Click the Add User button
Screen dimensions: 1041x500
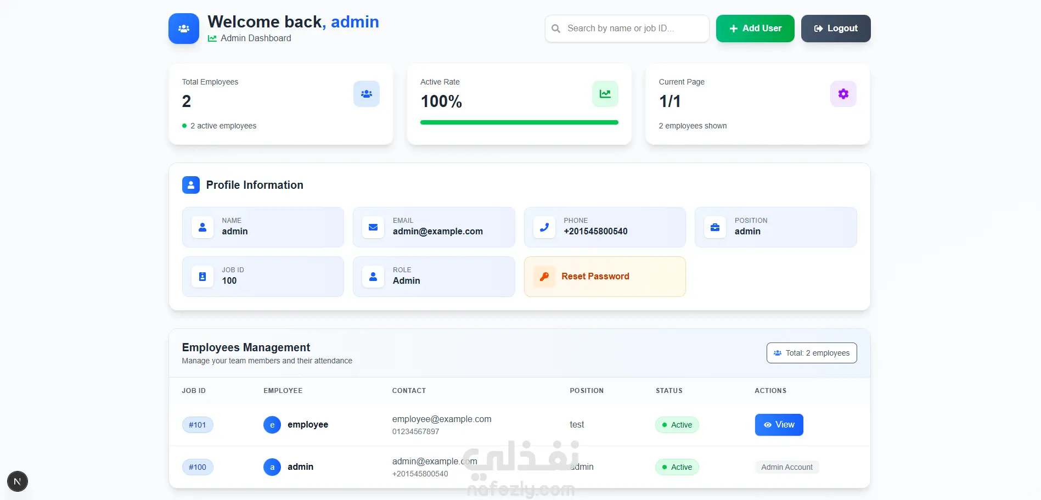(755, 29)
